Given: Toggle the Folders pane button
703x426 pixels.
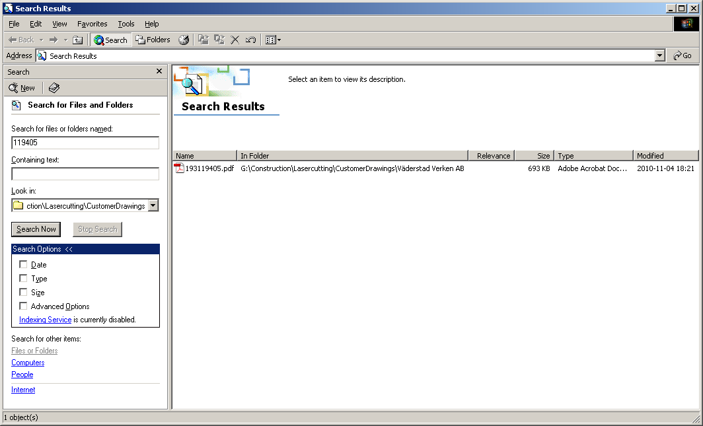Looking at the screenshot, I should [x=153, y=40].
